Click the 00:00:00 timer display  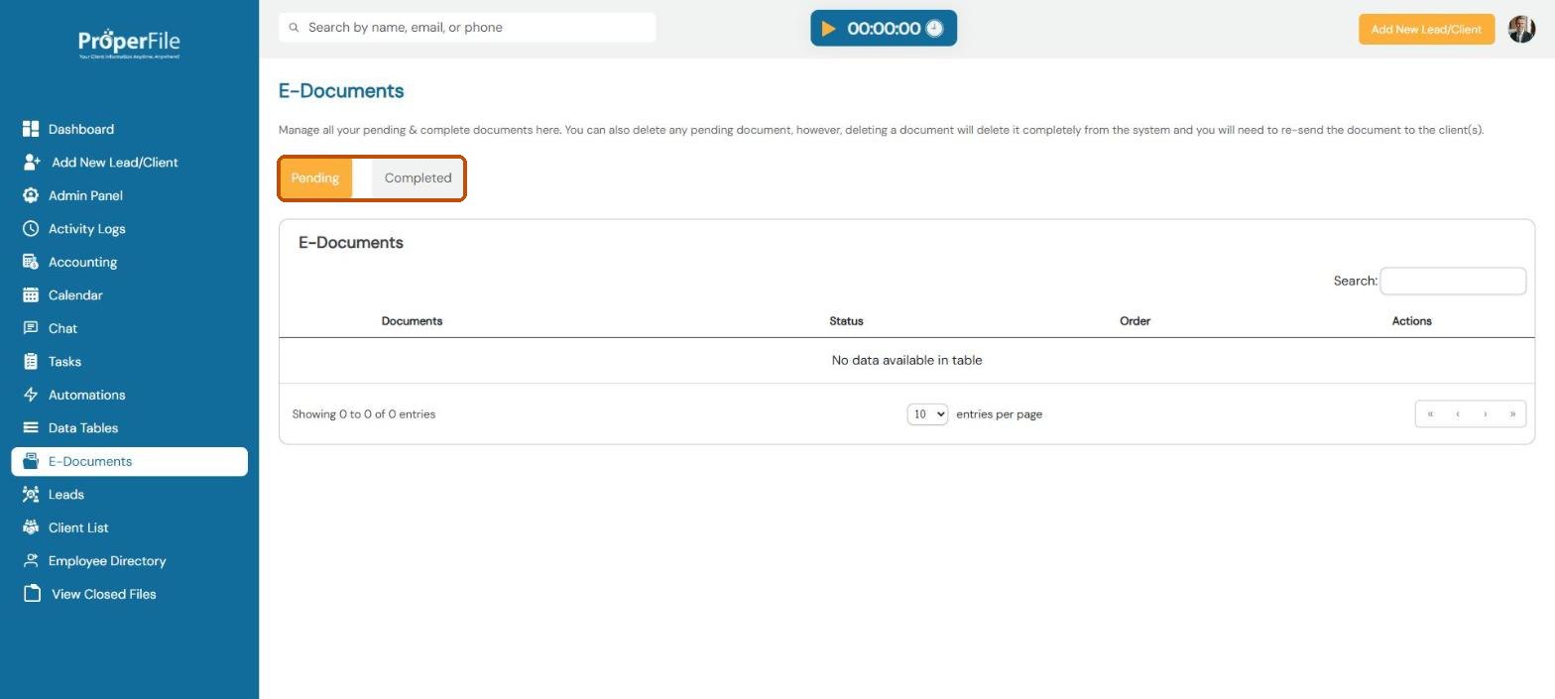coord(884,29)
